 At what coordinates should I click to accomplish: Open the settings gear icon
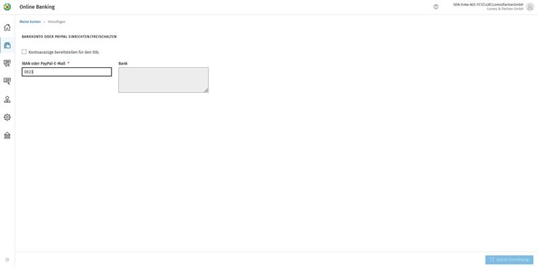[7, 118]
